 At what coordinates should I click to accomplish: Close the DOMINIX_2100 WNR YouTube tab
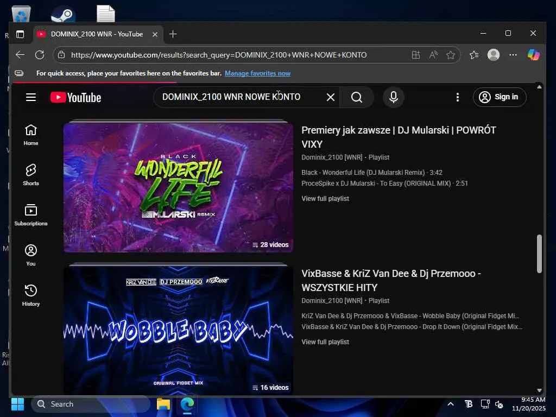click(155, 34)
